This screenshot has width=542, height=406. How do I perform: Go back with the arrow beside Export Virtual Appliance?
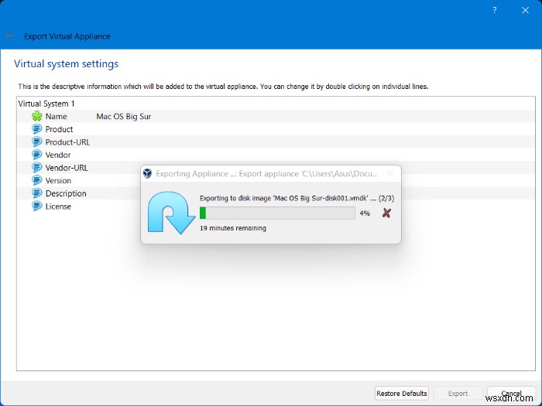(x=9, y=36)
